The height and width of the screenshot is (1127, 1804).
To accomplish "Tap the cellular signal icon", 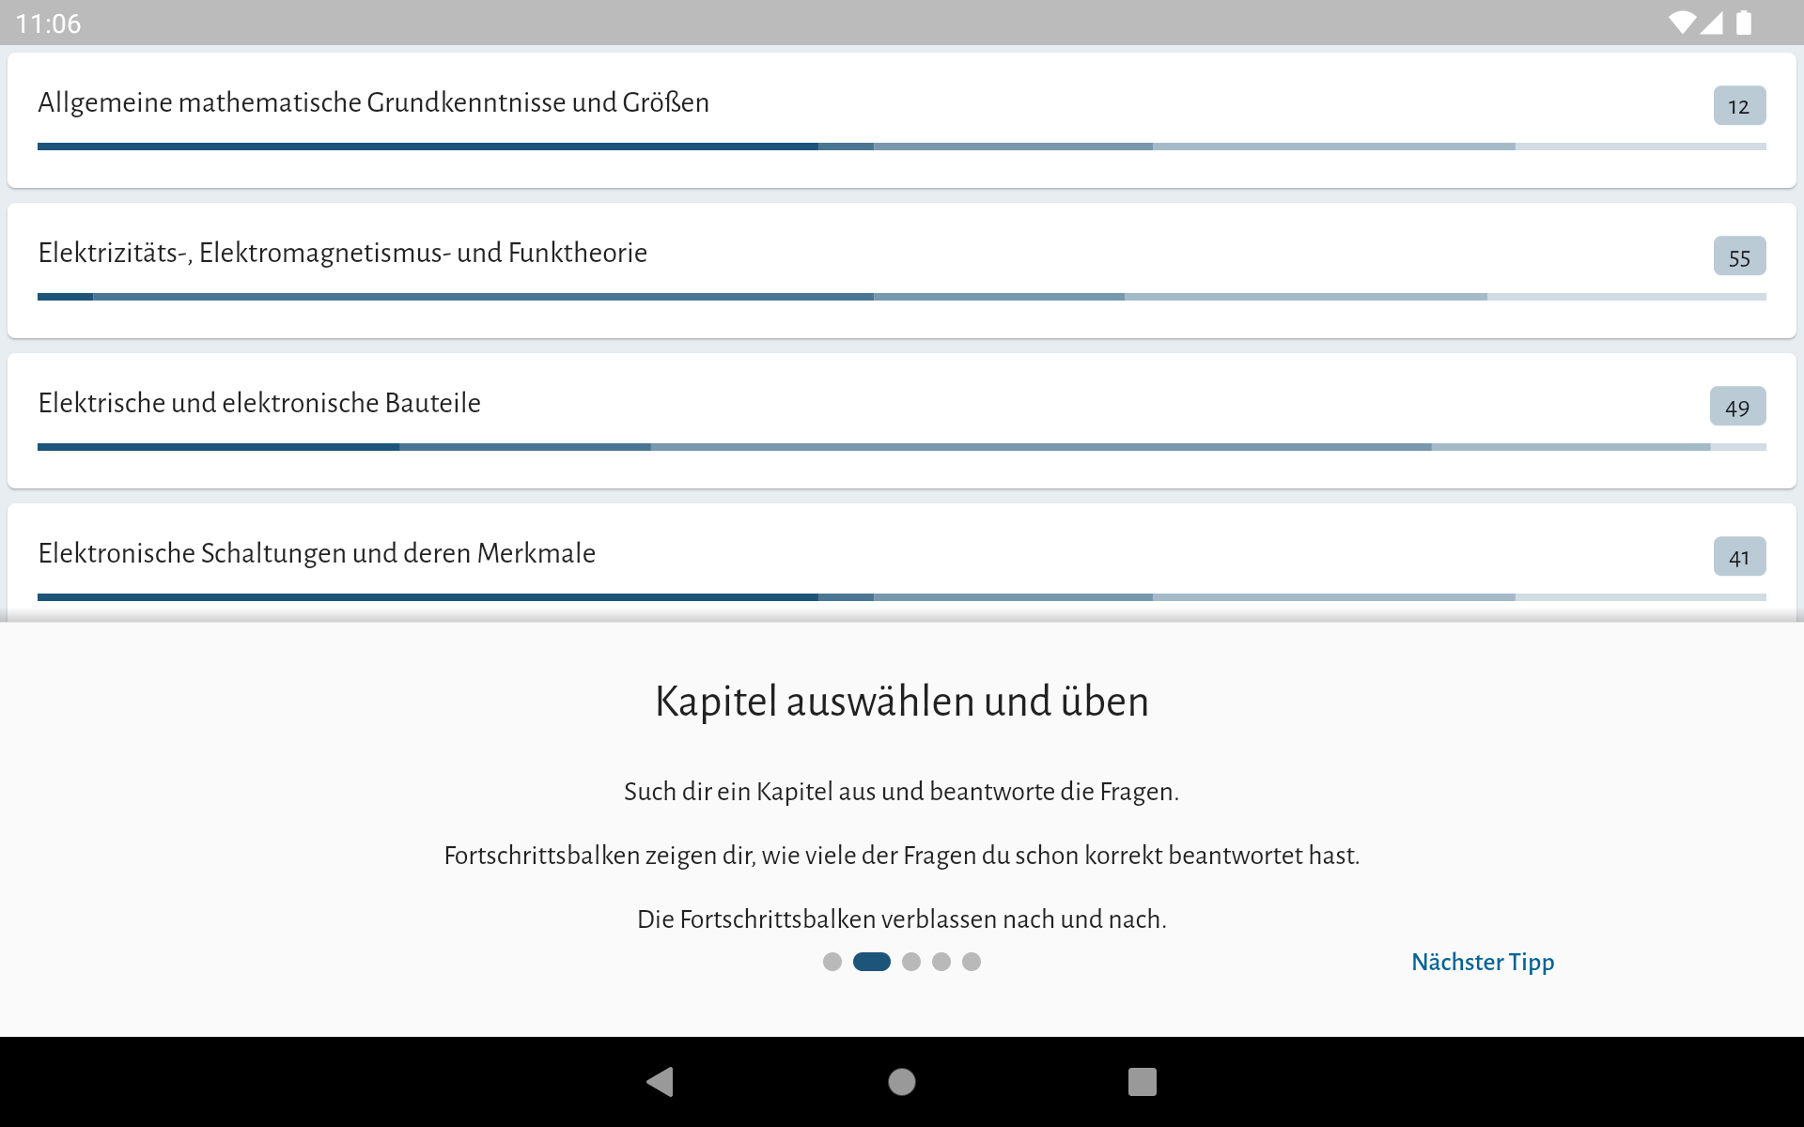I will (1712, 23).
